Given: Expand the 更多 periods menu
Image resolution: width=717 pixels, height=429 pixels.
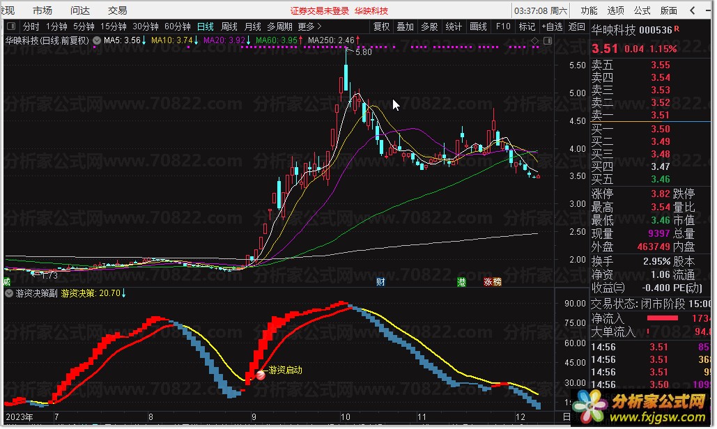Looking at the screenshot, I should point(309,26).
